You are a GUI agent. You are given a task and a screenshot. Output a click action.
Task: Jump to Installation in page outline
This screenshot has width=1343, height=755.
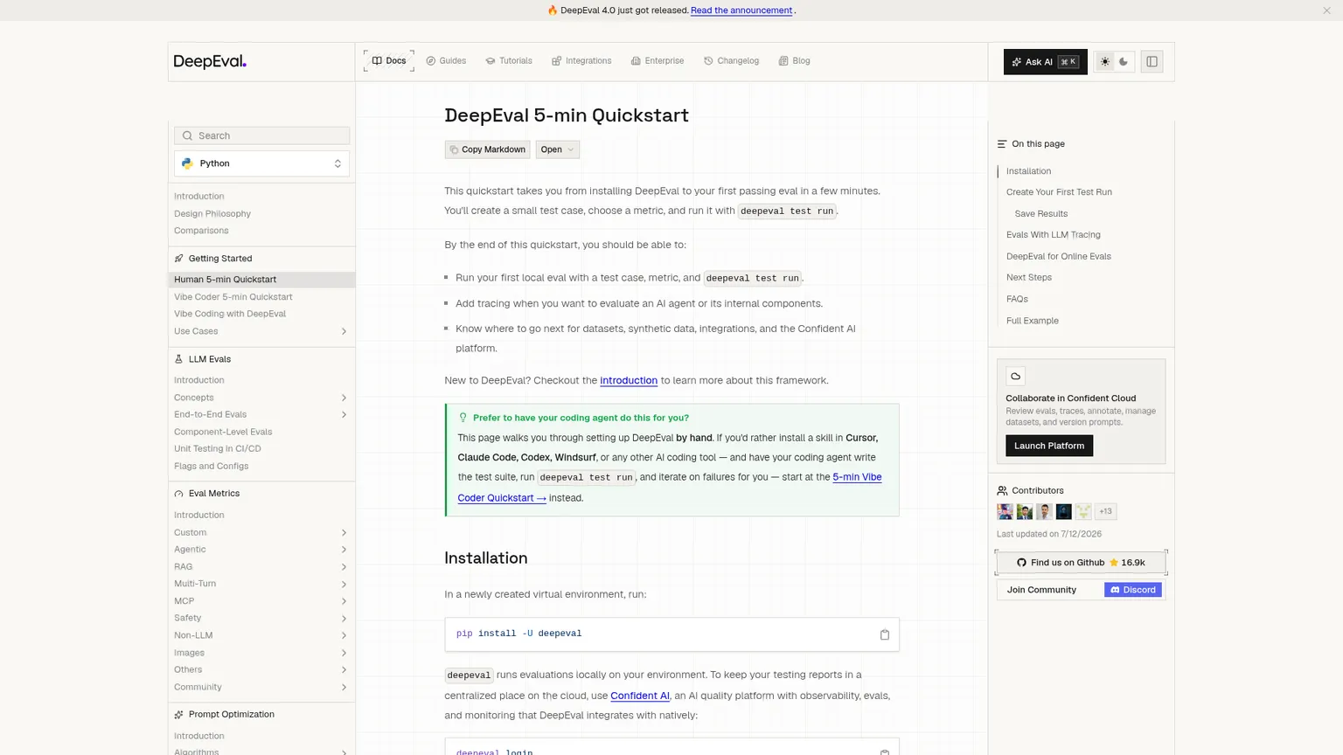tap(1028, 171)
